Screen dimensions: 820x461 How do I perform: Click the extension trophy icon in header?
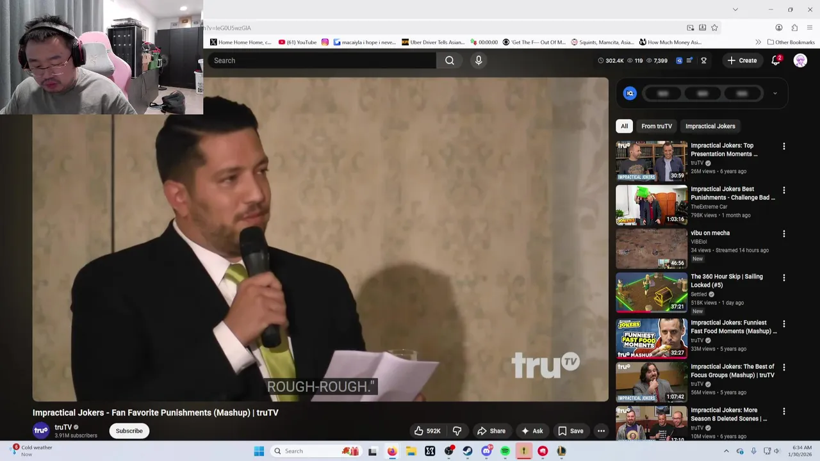click(703, 60)
